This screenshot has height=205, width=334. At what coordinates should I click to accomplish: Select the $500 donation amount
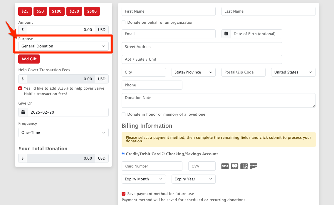click(x=92, y=11)
